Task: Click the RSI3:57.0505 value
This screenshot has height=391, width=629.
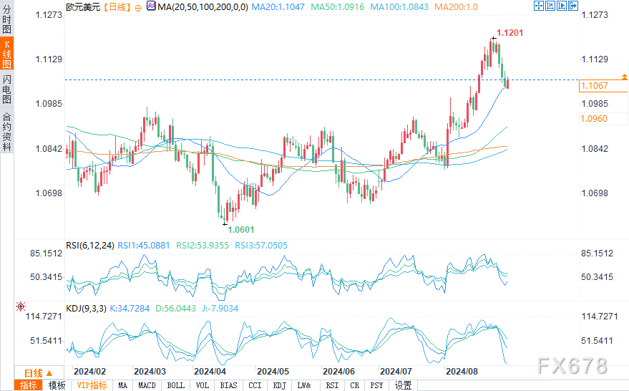Action: [x=261, y=246]
